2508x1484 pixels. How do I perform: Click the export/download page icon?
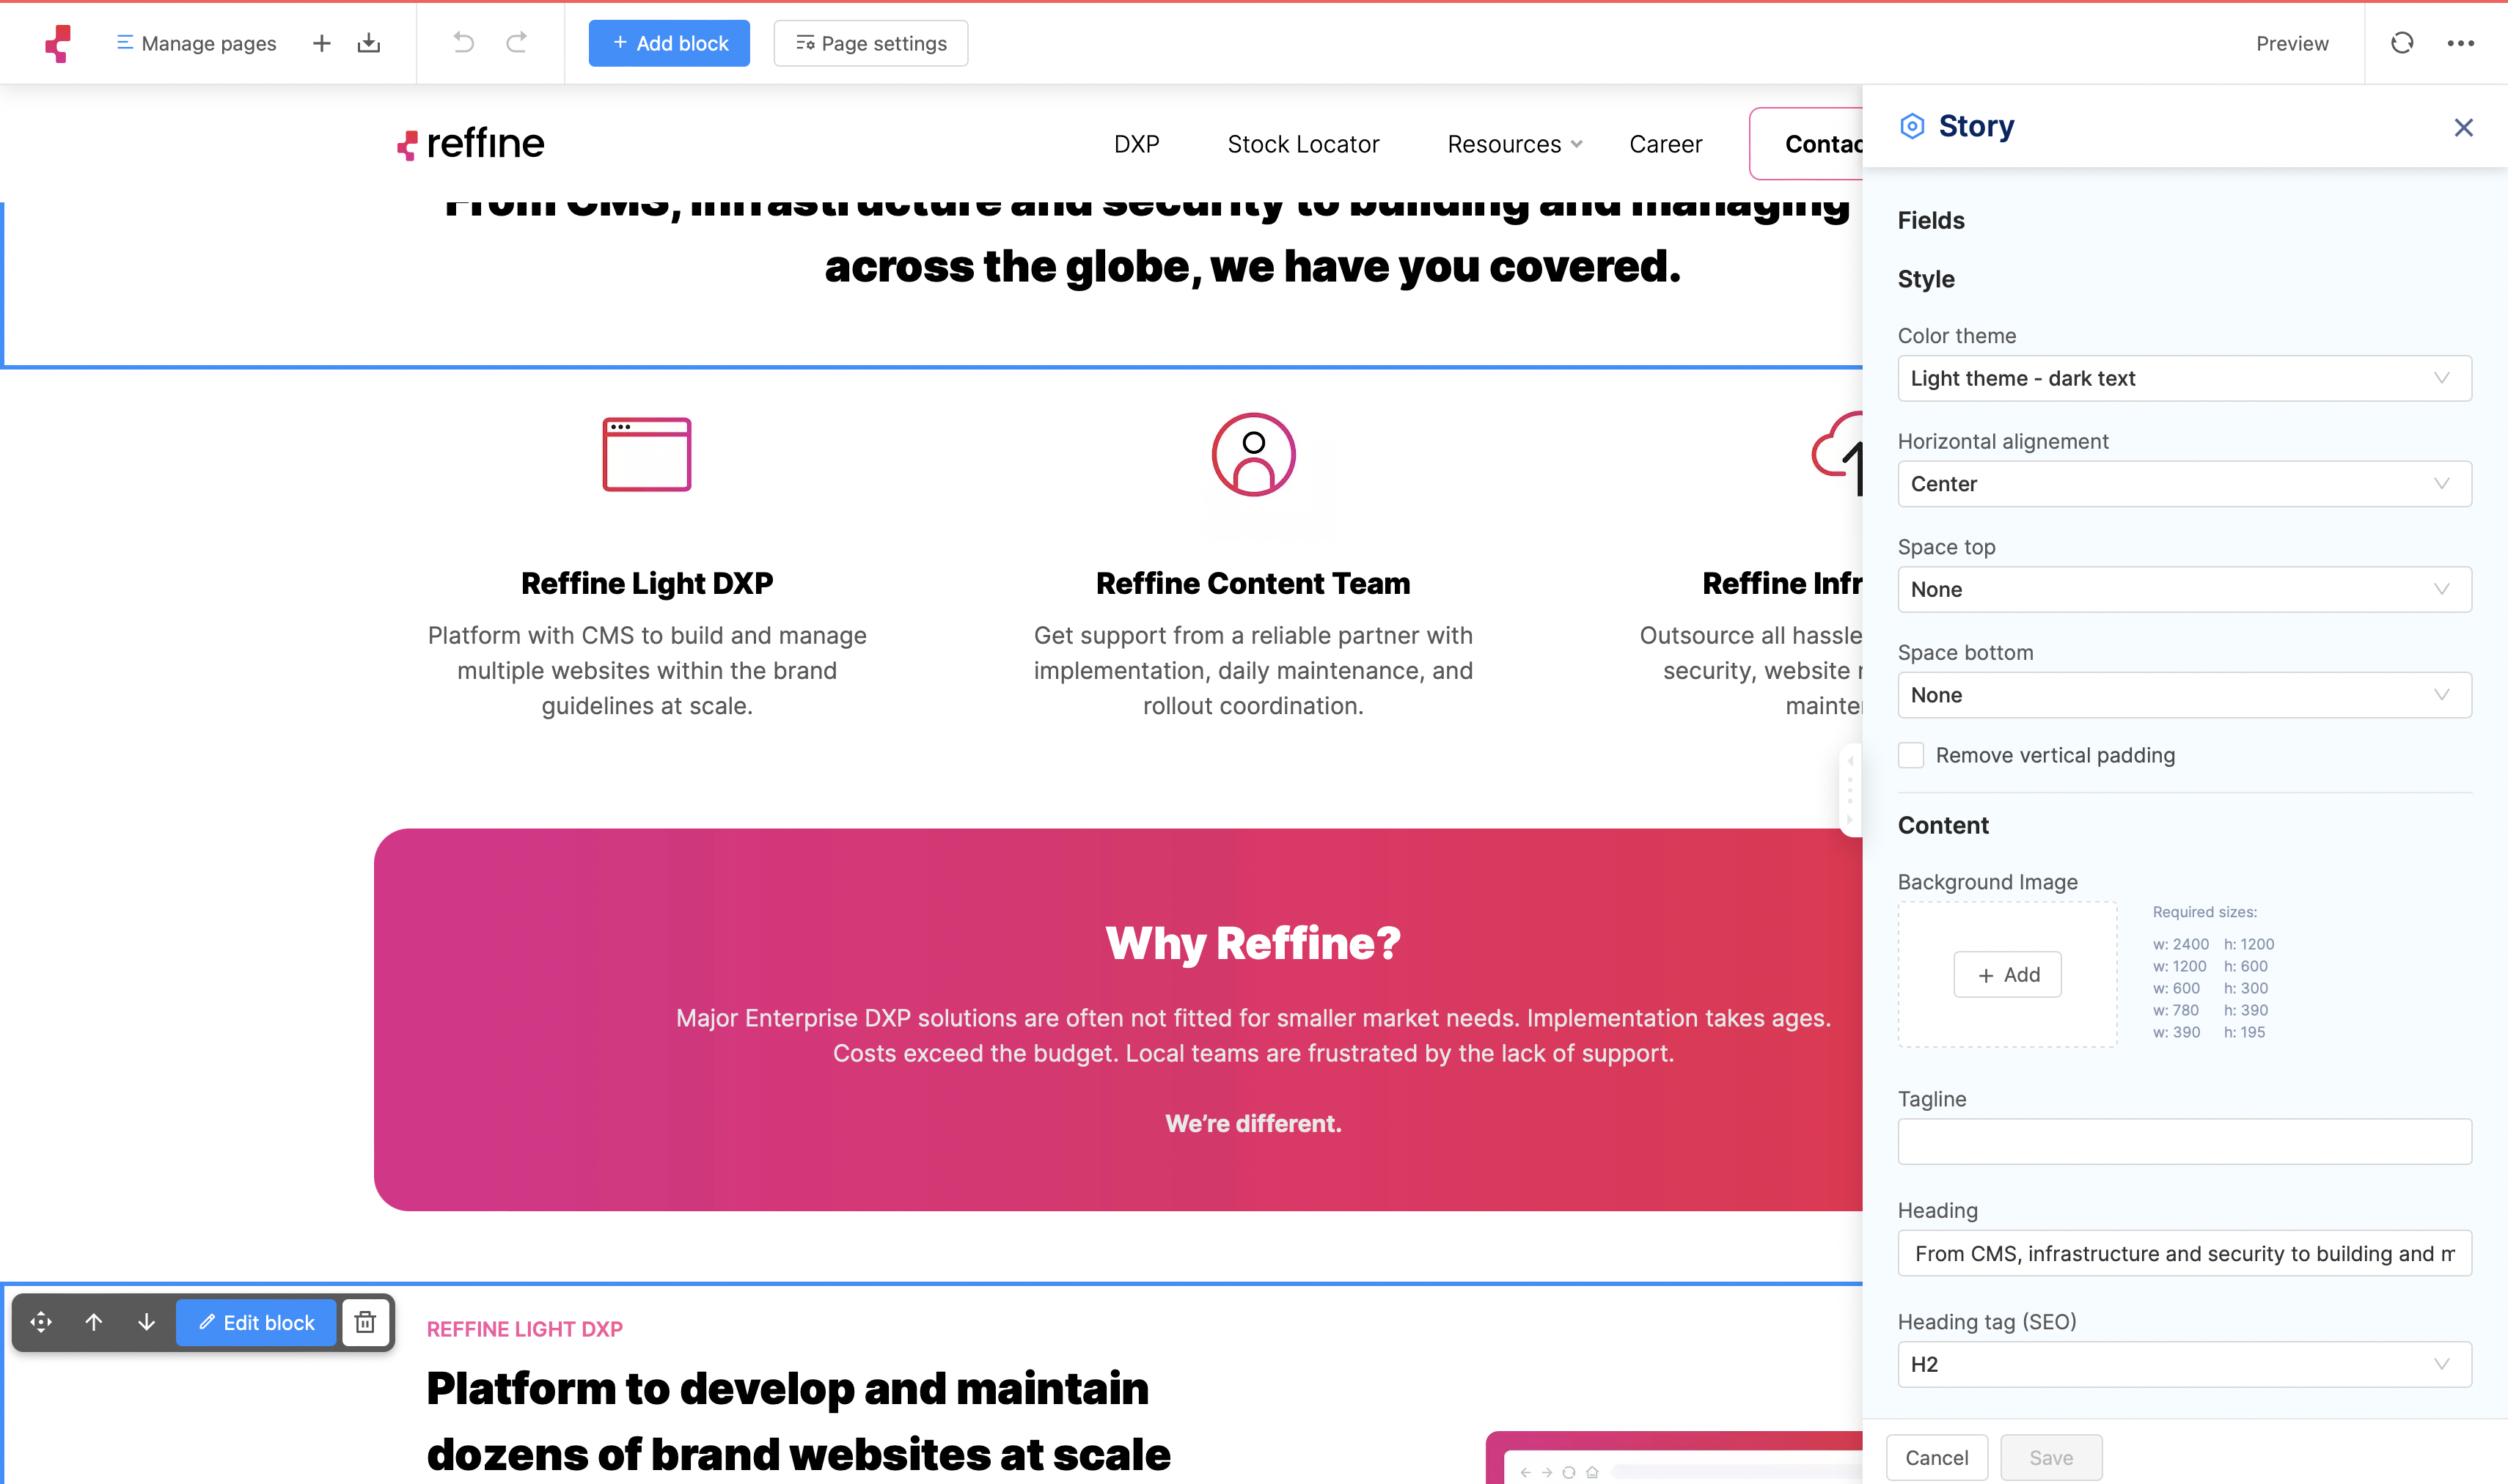pos(369,43)
